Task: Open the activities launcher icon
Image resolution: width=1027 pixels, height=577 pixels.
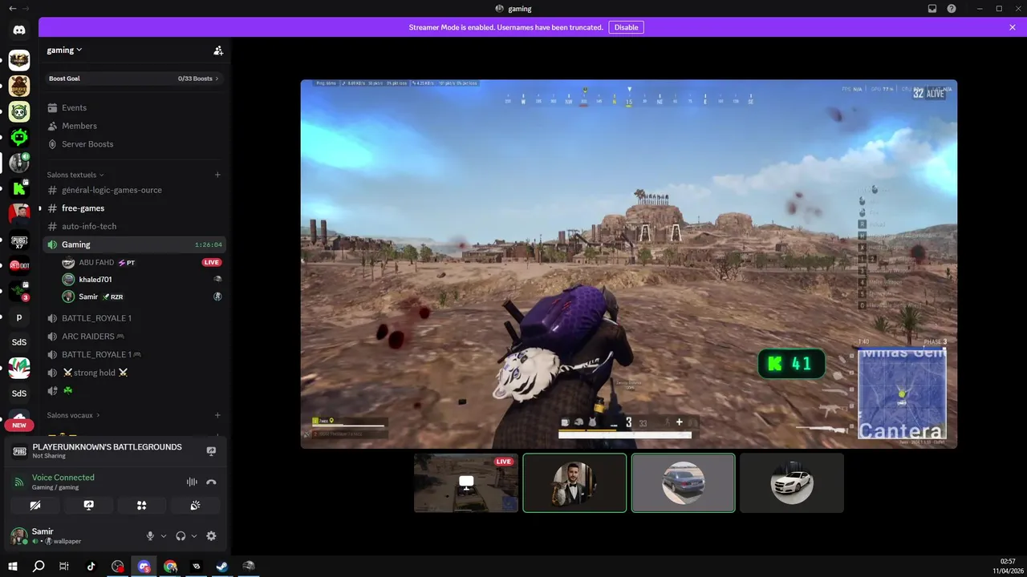Action: [141, 506]
